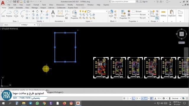Expand the Modify panel
The image size is (189, 106).
click(x=40, y=21)
